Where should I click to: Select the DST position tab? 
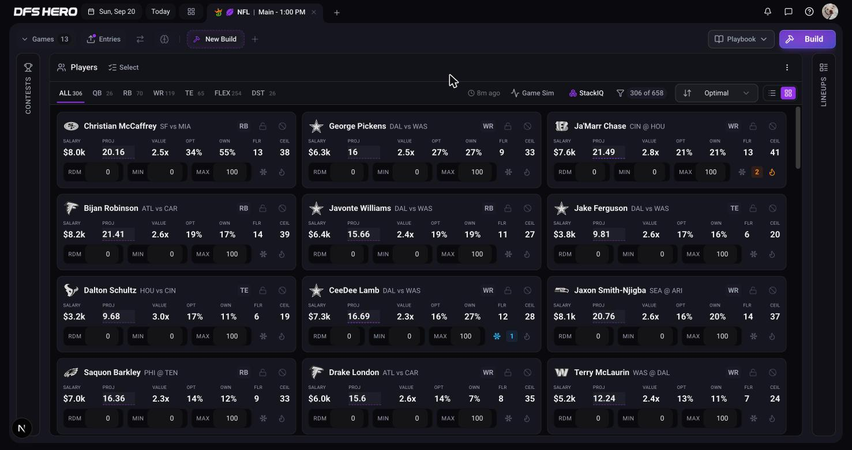[264, 93]
